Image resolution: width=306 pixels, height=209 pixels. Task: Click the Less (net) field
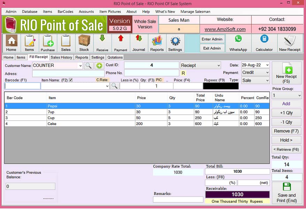[x=254, y=183]
